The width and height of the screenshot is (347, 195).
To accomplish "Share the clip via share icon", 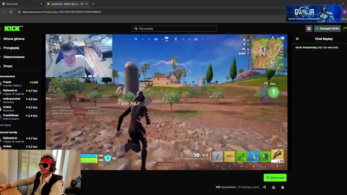I will pyautogui.click(x=265, y=187).
